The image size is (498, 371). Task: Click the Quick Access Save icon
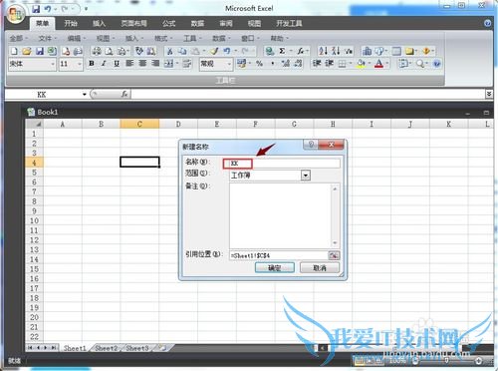point(36,9)
